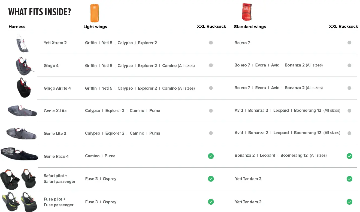Screen dimensions: 360x212
Task: Click green checkmark for Safari standard wings
Action: coord(349,179)
